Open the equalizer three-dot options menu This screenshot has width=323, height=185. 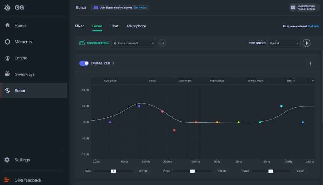click(310, 63)
